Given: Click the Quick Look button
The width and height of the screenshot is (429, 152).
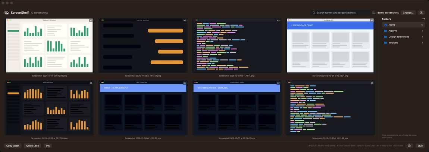Looking at the screenshot, I should [32, 146].
